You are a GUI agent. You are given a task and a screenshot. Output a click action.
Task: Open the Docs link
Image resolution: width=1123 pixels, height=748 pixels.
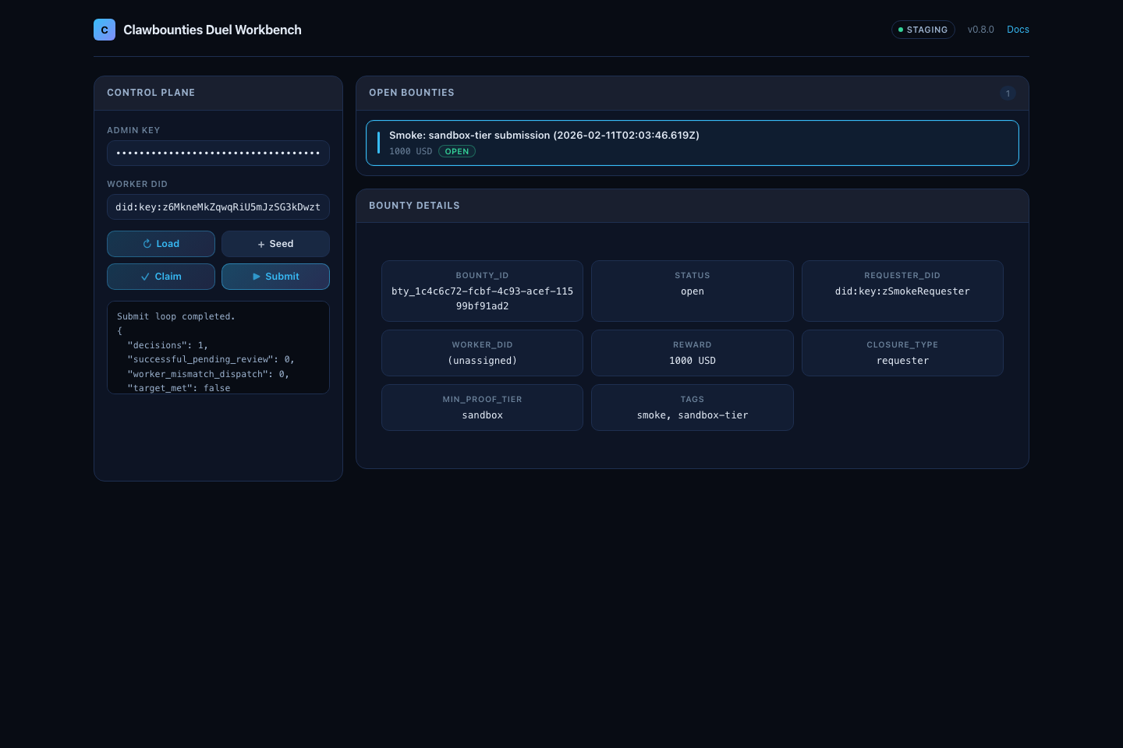point(1018,30)
